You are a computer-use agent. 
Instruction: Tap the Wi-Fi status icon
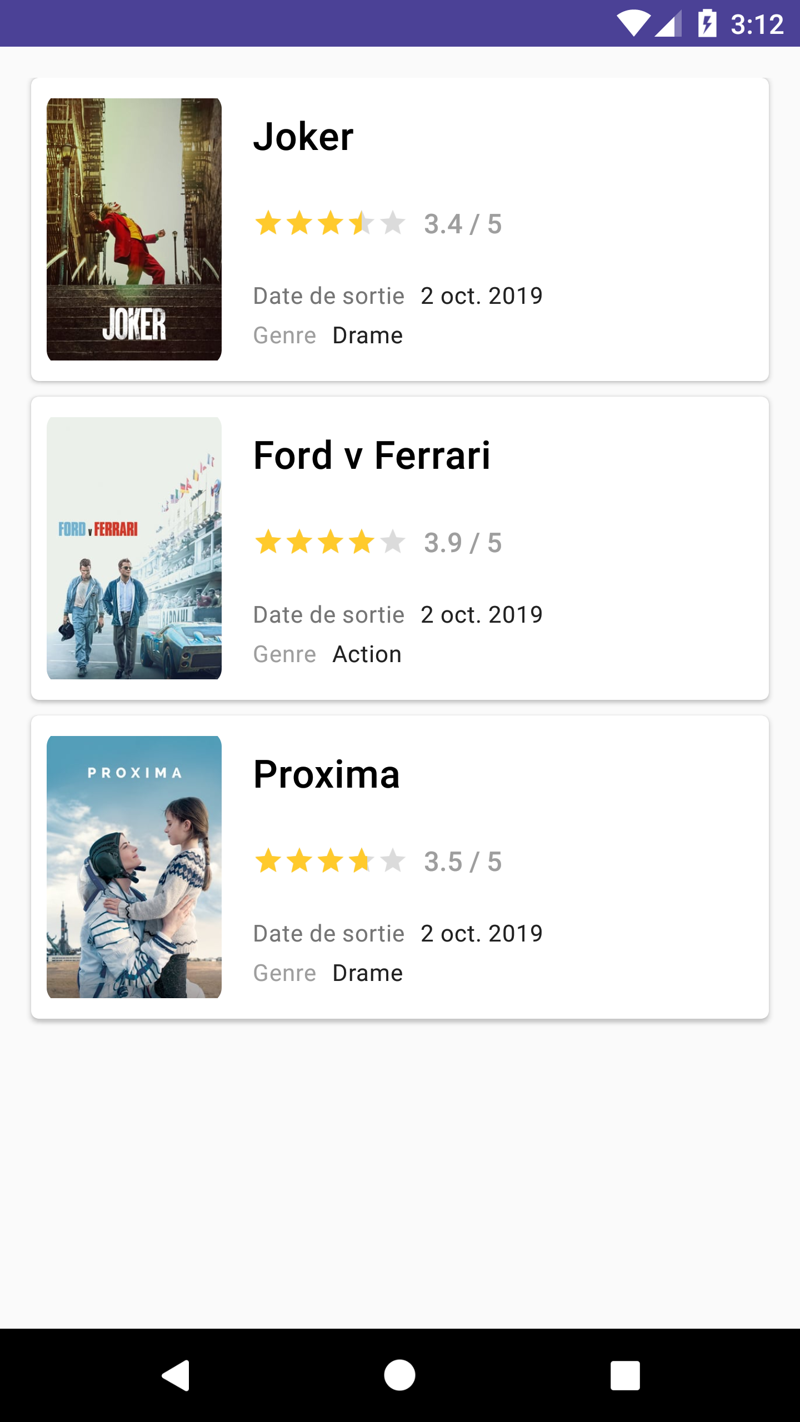[x=633, y=24]
